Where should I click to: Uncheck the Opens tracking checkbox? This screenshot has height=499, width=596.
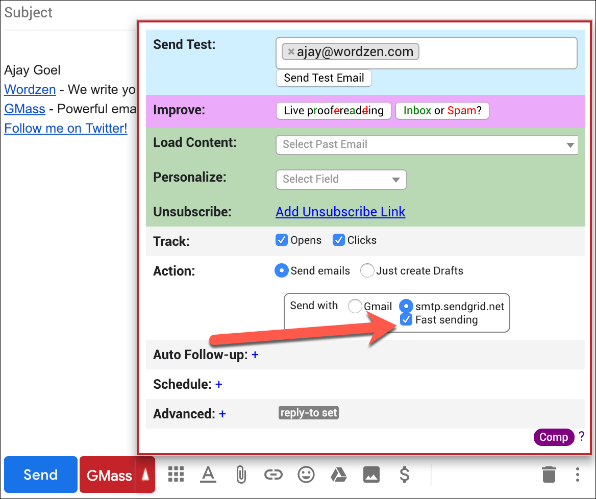tap(282, 240)
